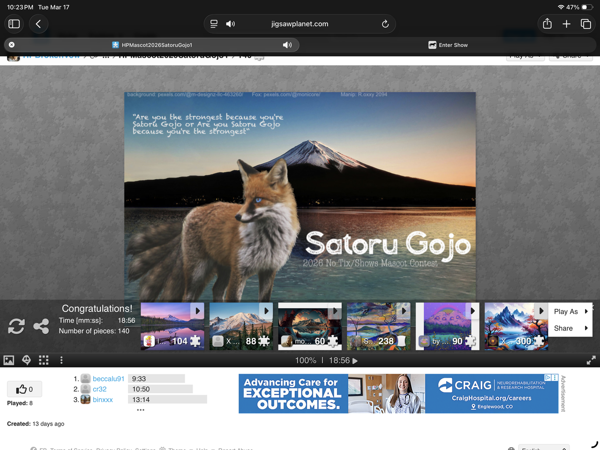Share the puzzle with the share icon
600x450 pixels.
pyautogui.click(x=41, y=326)
